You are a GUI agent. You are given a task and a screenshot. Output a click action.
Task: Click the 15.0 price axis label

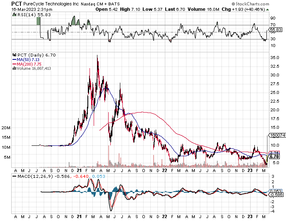(x=275, y=128)
